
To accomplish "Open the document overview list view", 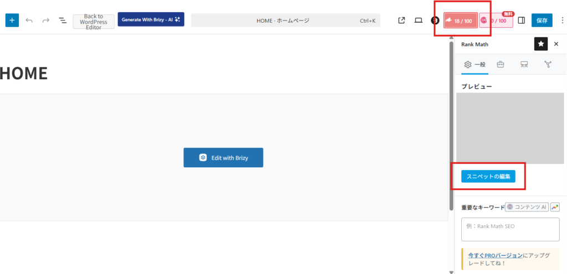I will (x=63, y=20).
